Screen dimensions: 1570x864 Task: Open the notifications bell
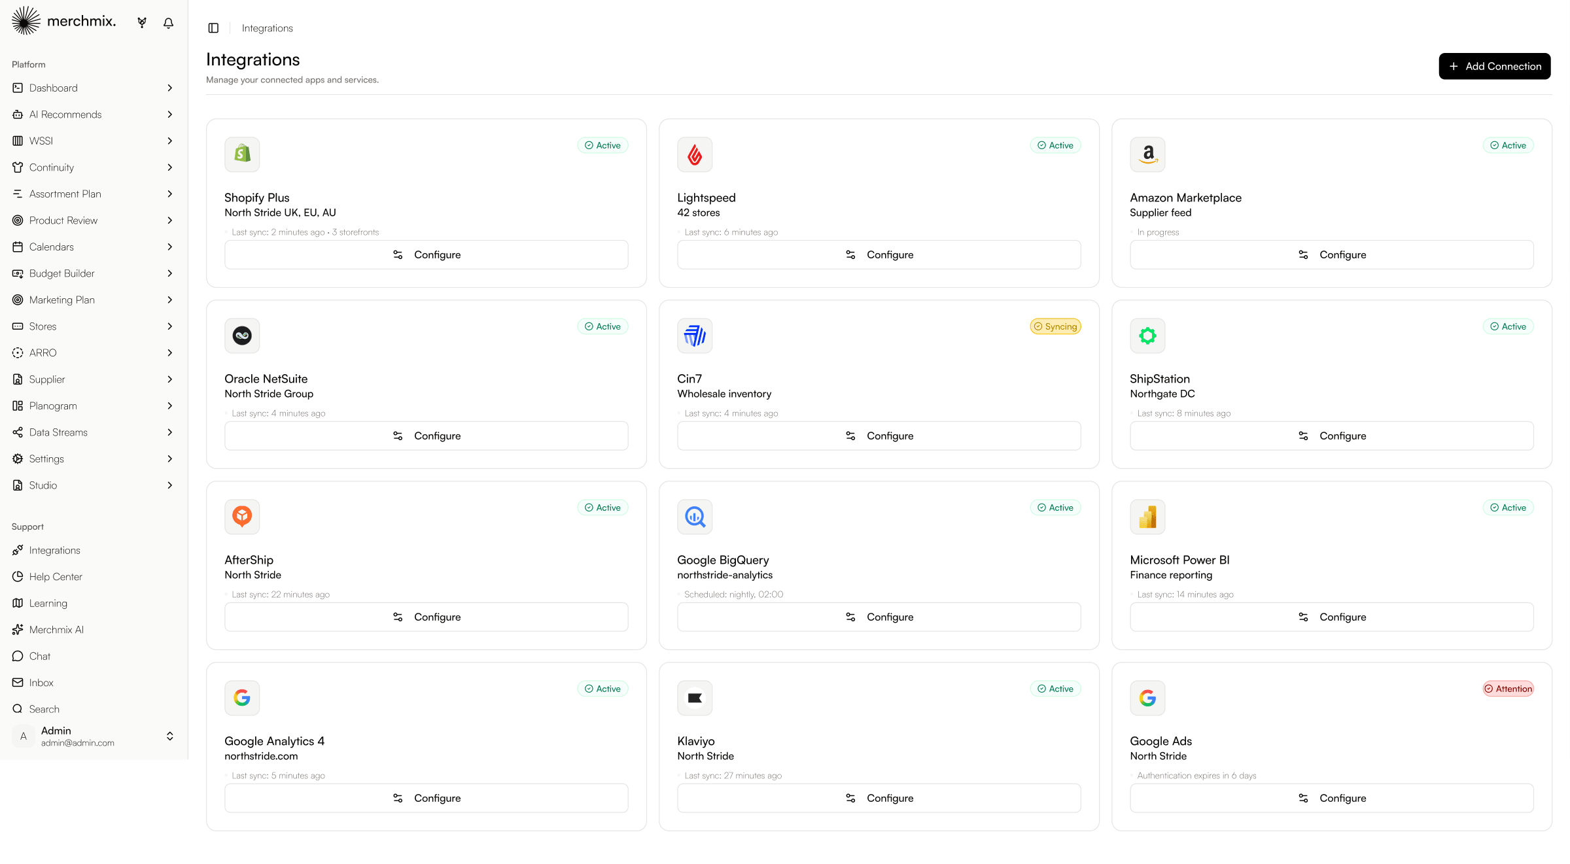click(168, 23)
